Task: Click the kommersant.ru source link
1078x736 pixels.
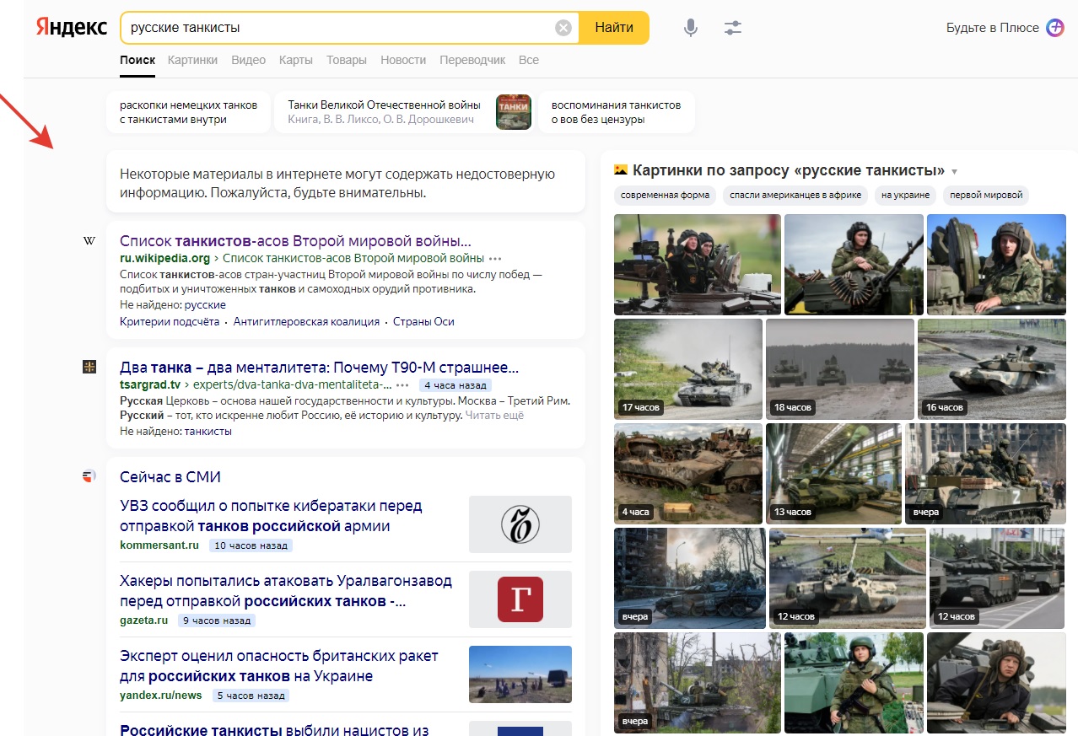Action: [x=159, y=545]
